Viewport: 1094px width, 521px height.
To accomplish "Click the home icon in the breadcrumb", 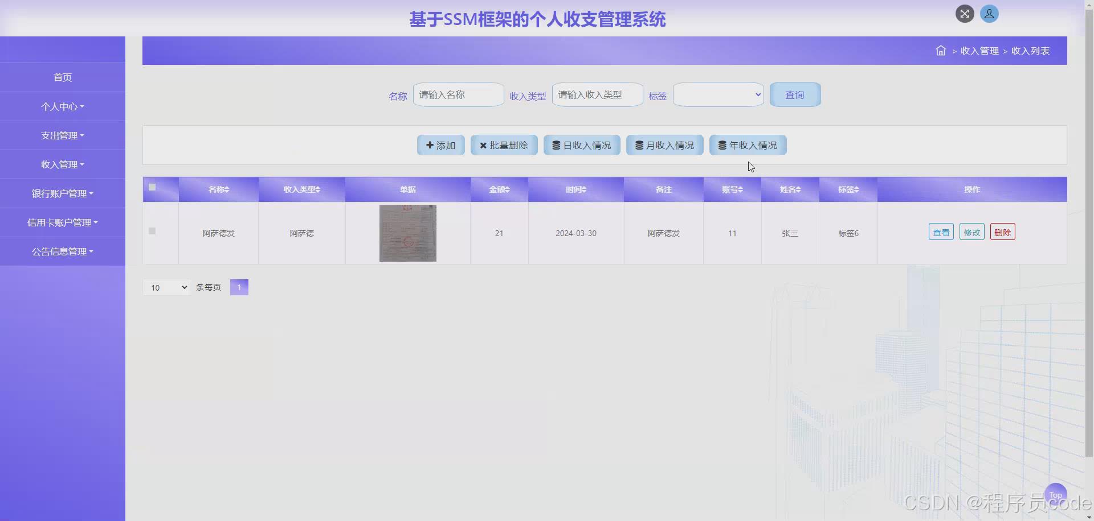I will (x=940, y=51).
